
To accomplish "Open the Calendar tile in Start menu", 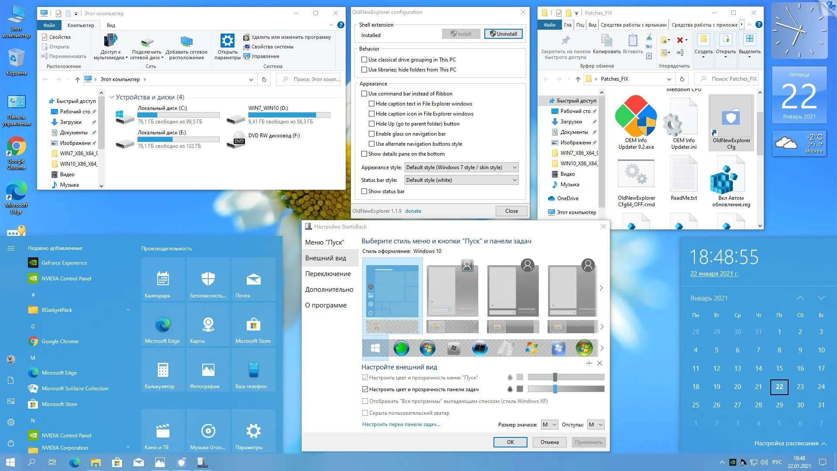I will click(x=163, y=280).
